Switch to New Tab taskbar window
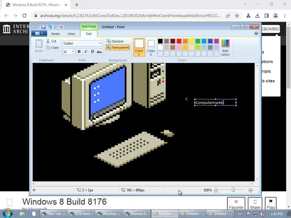The height and width of the screenshot is (218, 291). coord(54,214)
